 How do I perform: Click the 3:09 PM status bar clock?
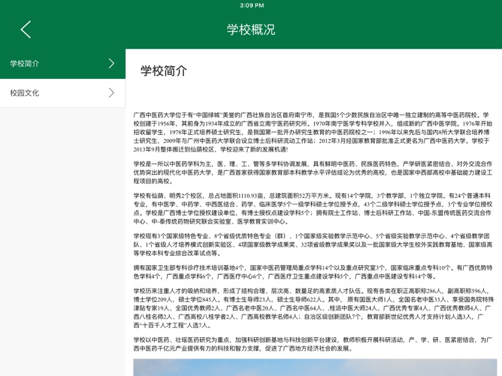[x=252, y=5]
